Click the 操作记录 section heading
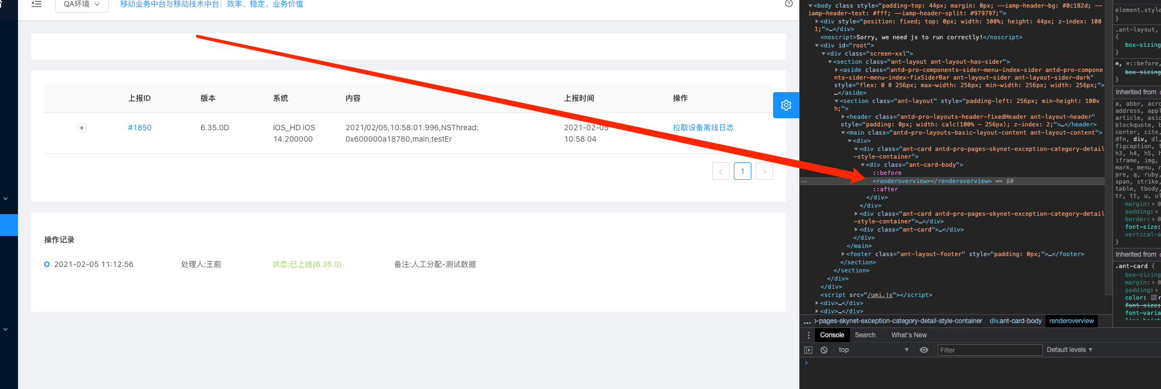 coord(59,240)
